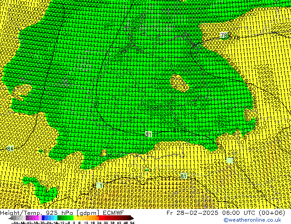Viewport: 291px width, 224px height.
Task: Click the grey left arrow of the color legend
Action: coord(10,218)
